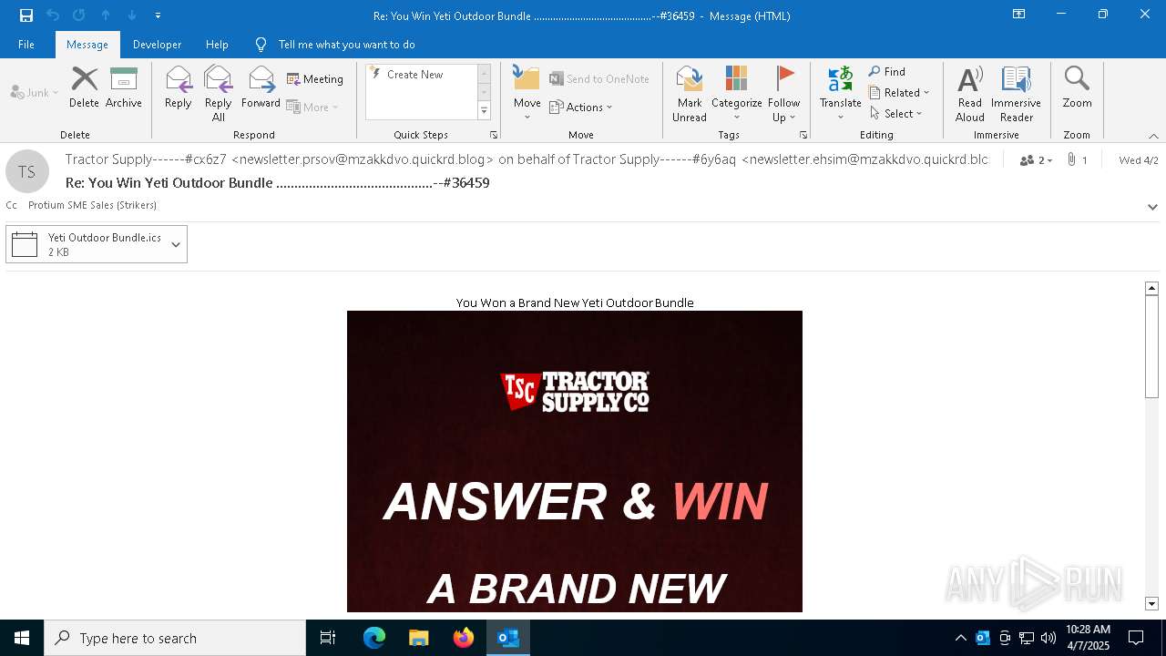The height and width of the screenshot is (656, 1166).
Task: Open the Translate menu
Action: (x=840, y=94)
